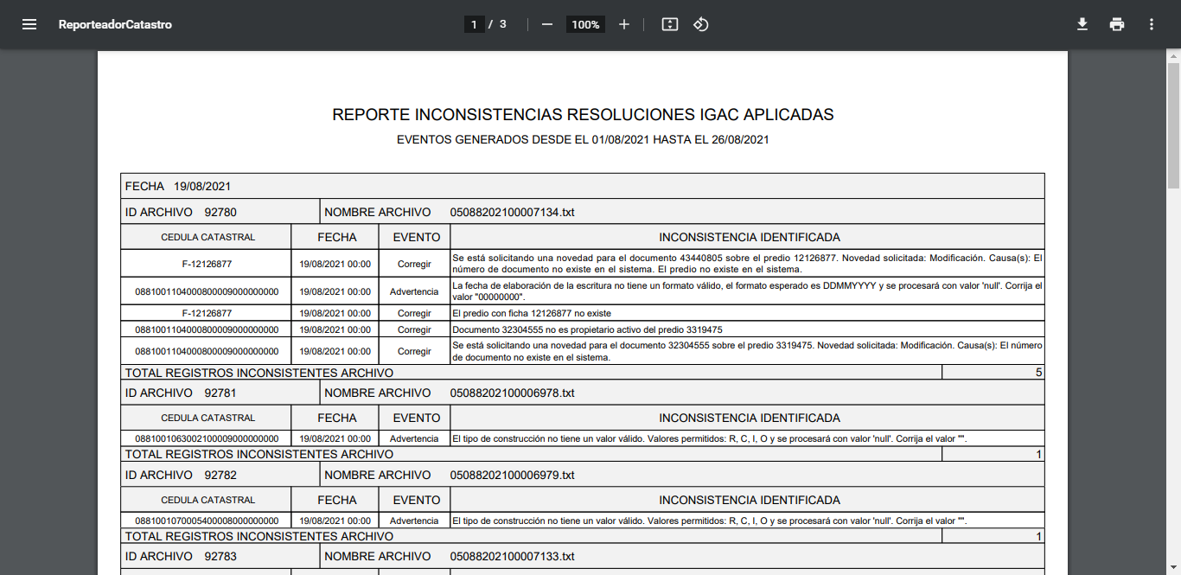Click the 100% zoom level field

click(585, 24)
